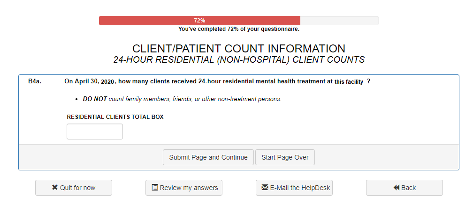473x205 pixels.
Task: Click the double-arrow rewind icon on Back
Action: (397, 188)
